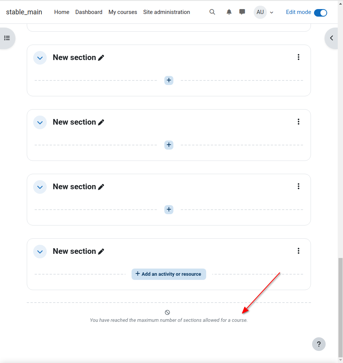
Task: Collapse the second visible New section
Action: [40, 122]
